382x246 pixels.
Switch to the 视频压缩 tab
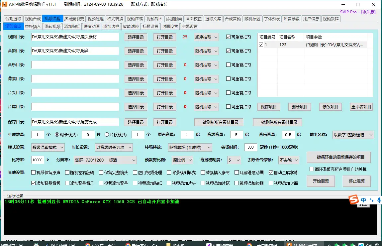tap(135, 19)
